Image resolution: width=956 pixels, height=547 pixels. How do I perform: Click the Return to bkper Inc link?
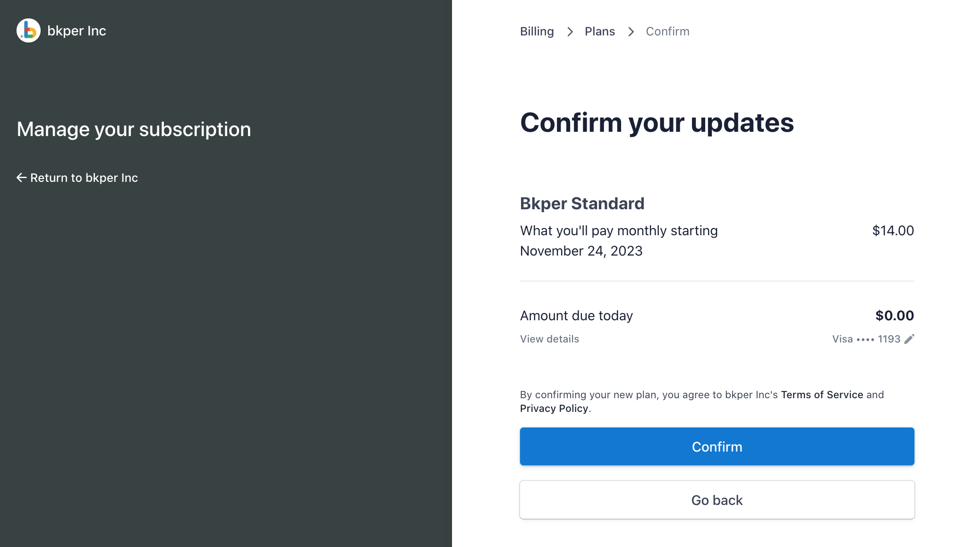(84, 178)
